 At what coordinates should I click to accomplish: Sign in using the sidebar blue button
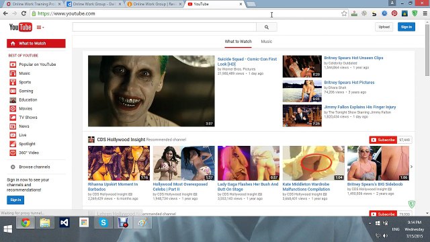15,200
